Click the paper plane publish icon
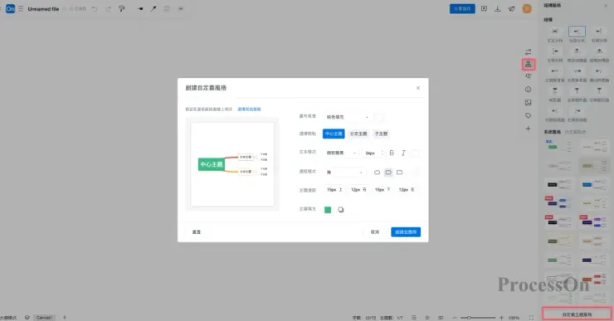This screenshot has height=321, width=614. pyautogui.click(x=511, y=8)
